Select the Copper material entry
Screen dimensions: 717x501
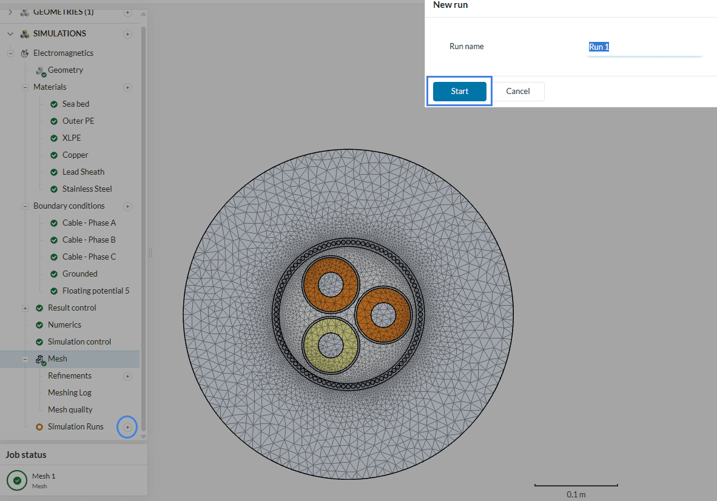point(75,155)
